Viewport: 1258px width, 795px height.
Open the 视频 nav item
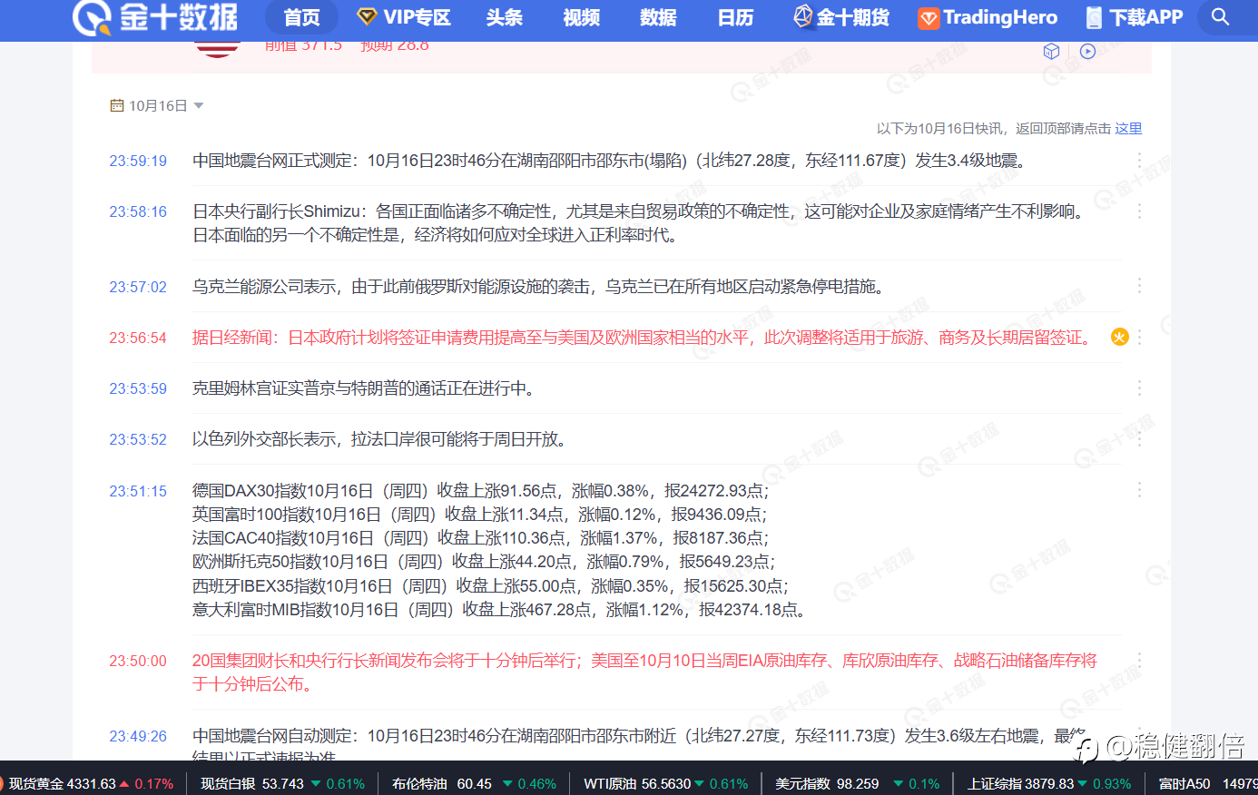coord(582,17)
